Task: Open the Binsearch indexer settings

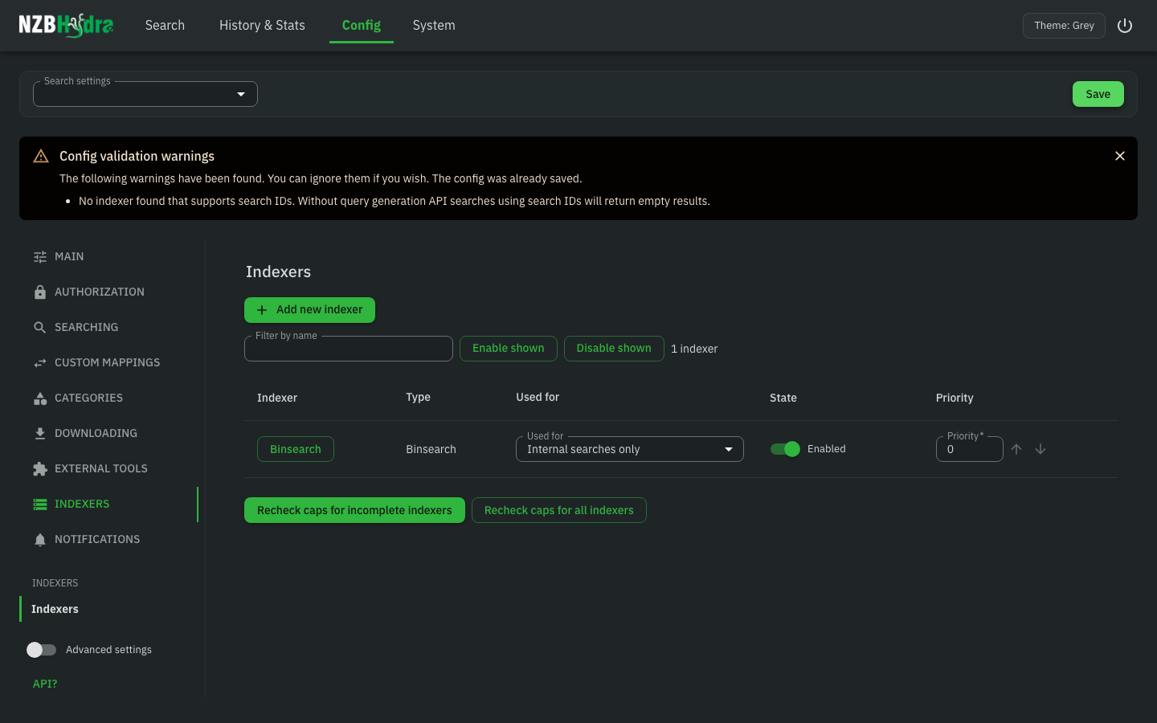Action: [296, 449]
